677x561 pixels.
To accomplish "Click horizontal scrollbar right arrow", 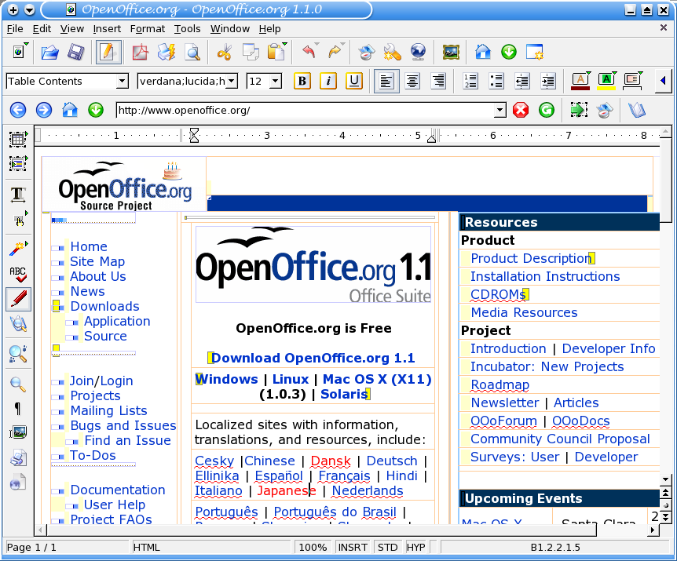I will click(x=653, y=530).
